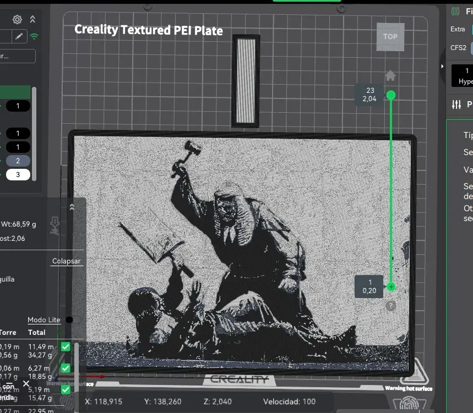Select the black filament slot 1 Hyper
473x413 pixels.
click(463, 75)
